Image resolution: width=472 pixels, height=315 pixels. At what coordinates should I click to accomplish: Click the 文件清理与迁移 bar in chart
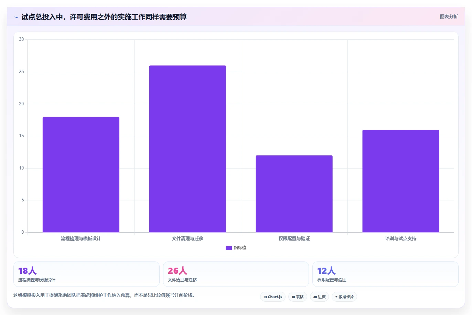pos(187,149)
